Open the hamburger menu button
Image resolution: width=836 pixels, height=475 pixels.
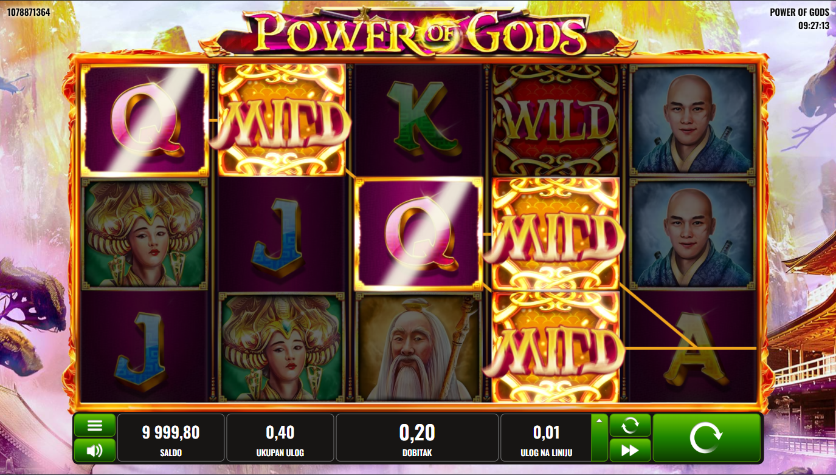point(95,425)
